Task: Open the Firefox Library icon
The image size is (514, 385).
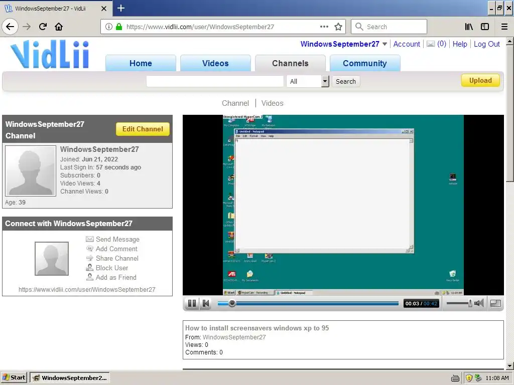Action: (469, 27)
